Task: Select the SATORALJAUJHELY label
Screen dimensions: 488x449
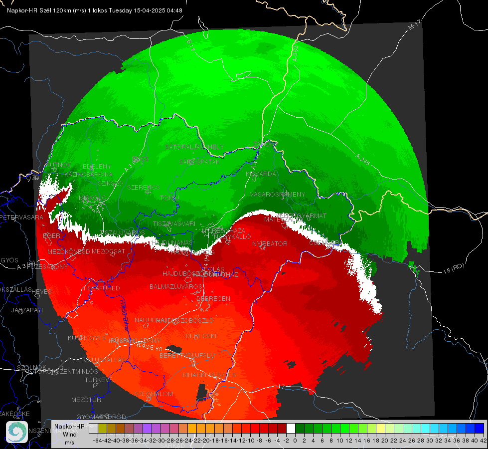Action: click(x=194, y=147)
